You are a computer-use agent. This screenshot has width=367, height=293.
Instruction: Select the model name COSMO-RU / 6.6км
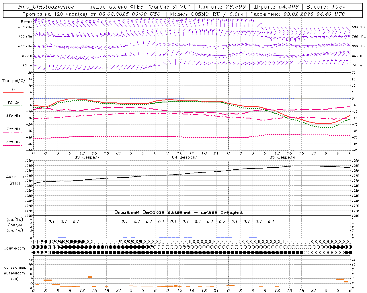(217, 14)
